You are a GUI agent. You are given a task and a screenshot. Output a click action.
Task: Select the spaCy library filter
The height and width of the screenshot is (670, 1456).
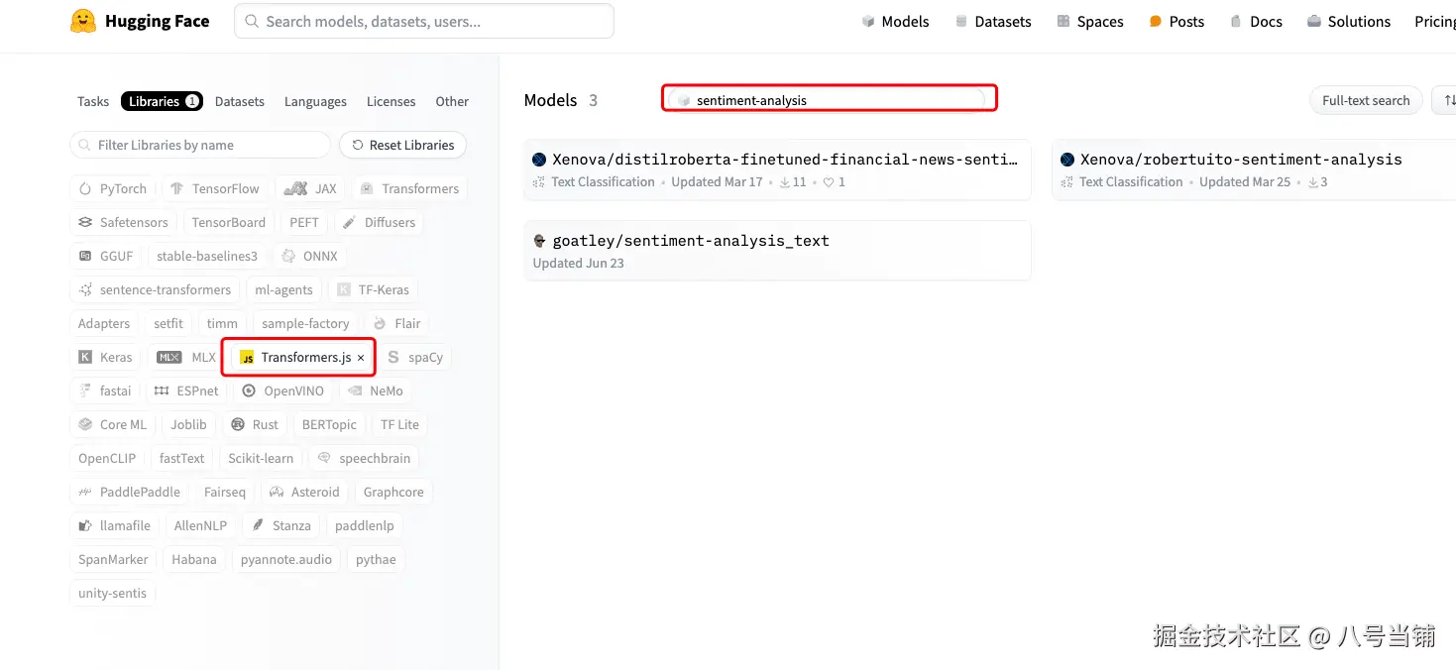(415, 357)
